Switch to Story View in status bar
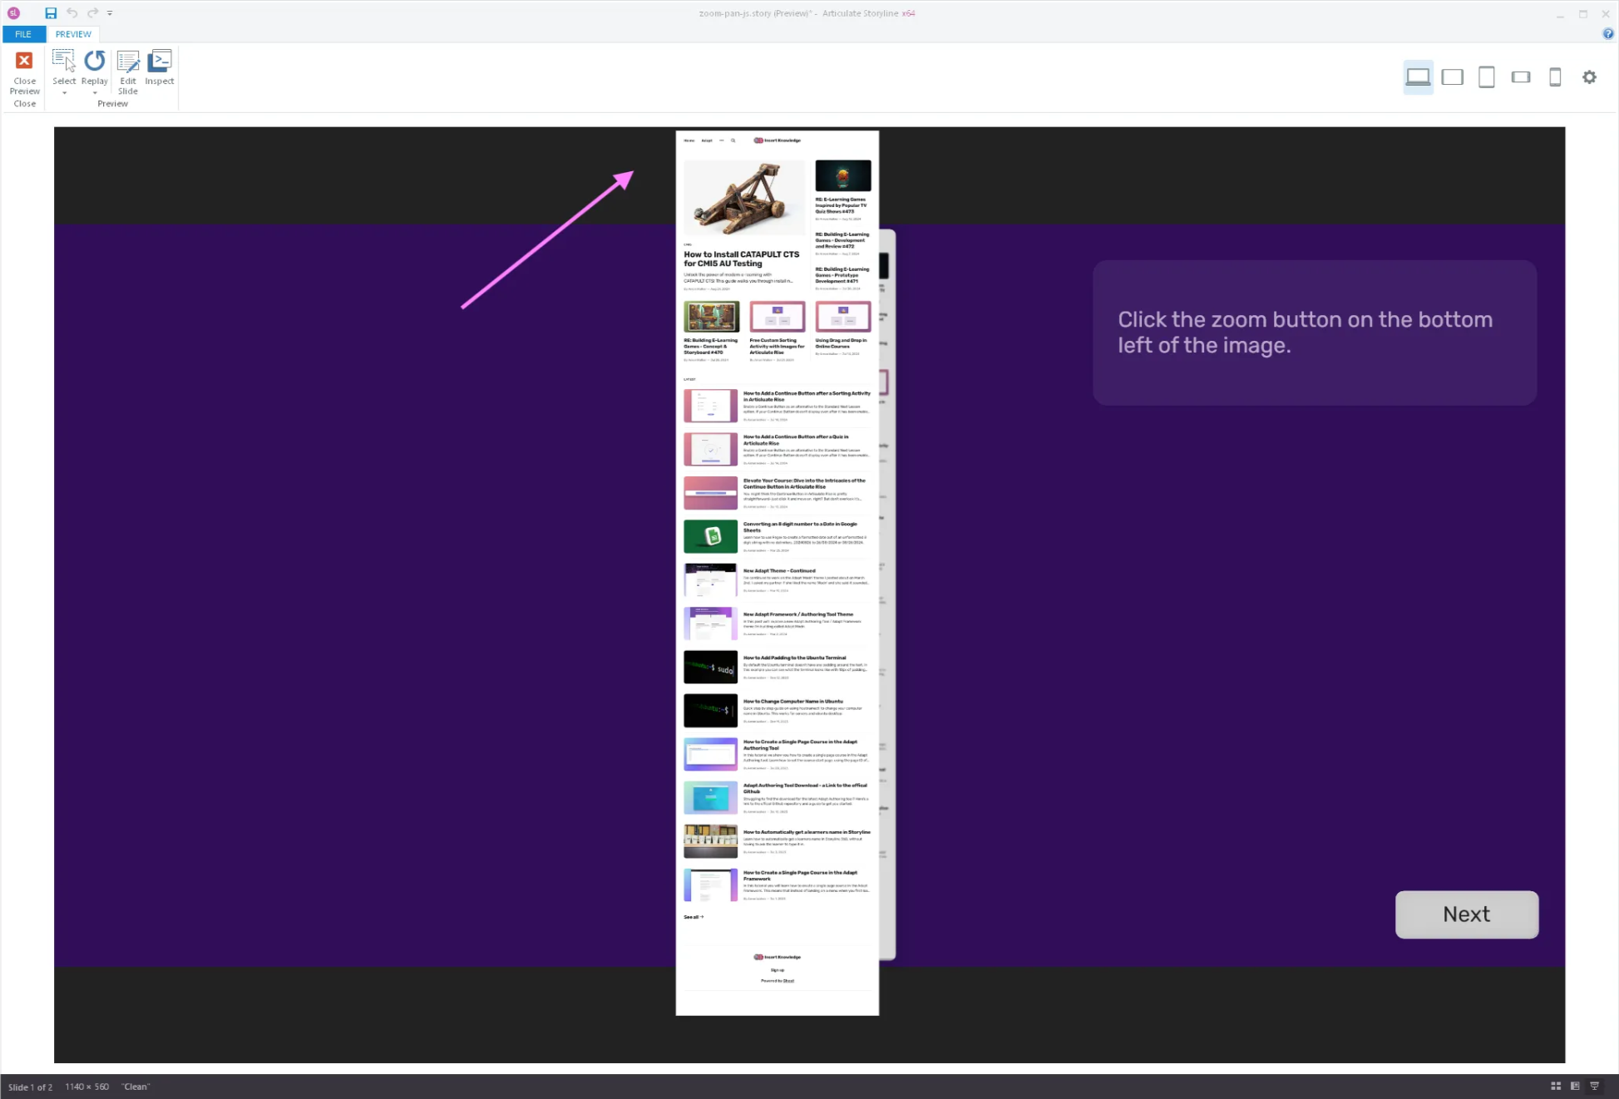Viewport: 1619px width, 1099px height. click(x=1556, y=1087)
